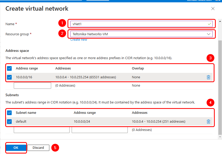Delete the default subnet via trash icon
The width and height of the screenshot is (222, 154).
click(208, 121)
